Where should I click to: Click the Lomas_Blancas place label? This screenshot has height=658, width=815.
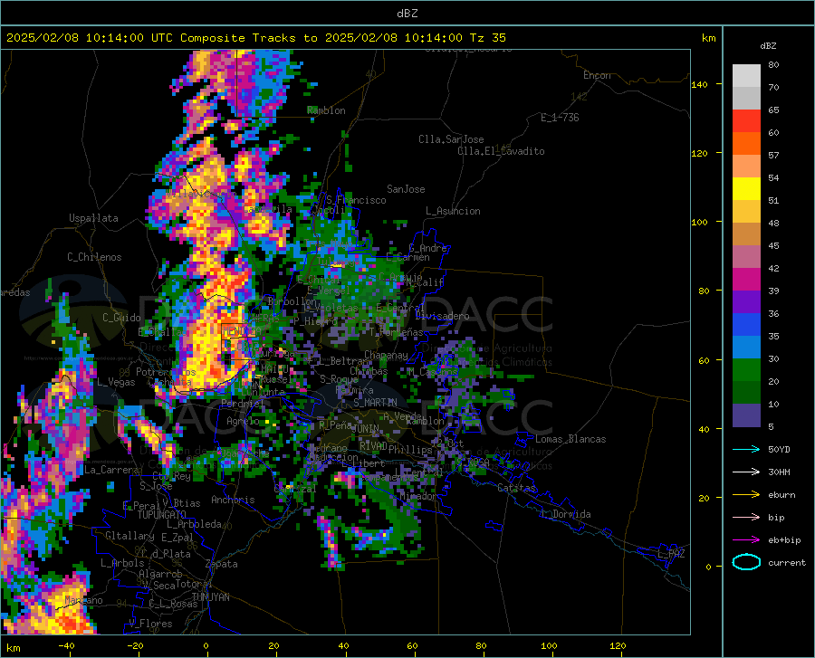570,439
